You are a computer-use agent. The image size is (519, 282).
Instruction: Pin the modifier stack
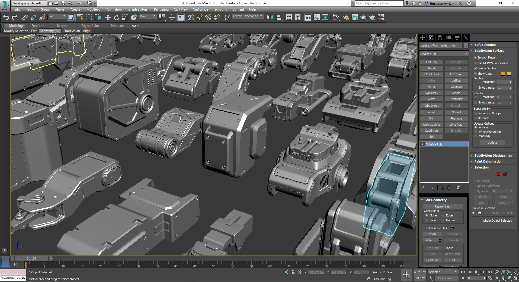423,187
